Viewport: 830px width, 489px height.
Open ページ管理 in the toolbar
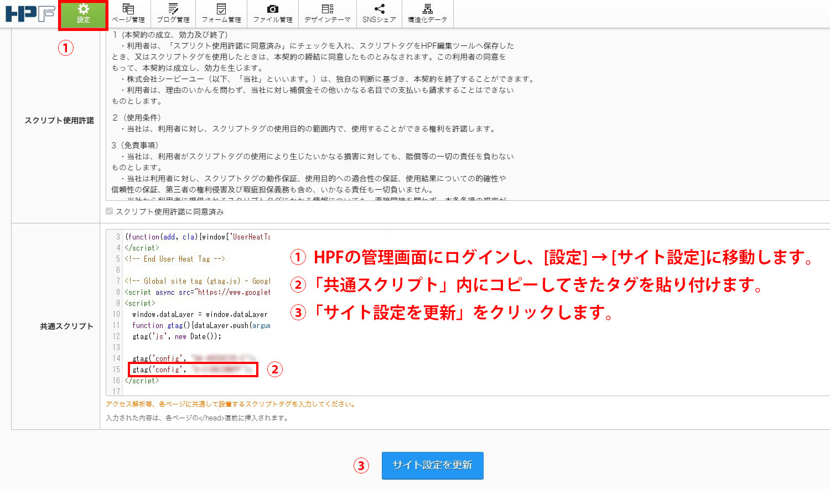(x=128, y=14)
